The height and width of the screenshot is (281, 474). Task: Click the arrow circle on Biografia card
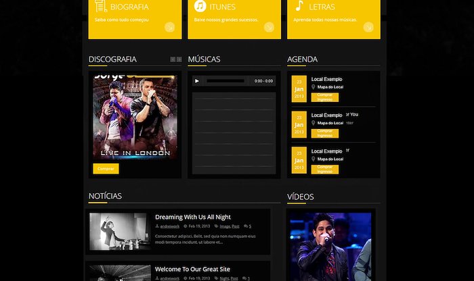pyautogui.click(x=169, y=27)
